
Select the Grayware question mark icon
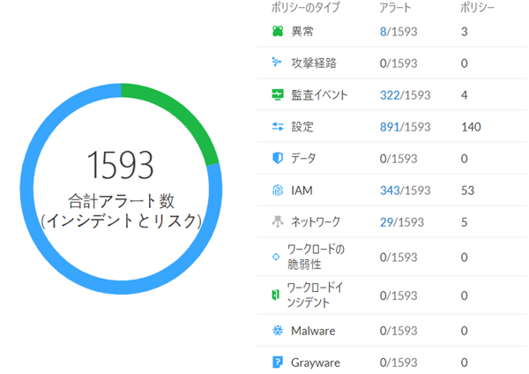[x=278, y=362]
